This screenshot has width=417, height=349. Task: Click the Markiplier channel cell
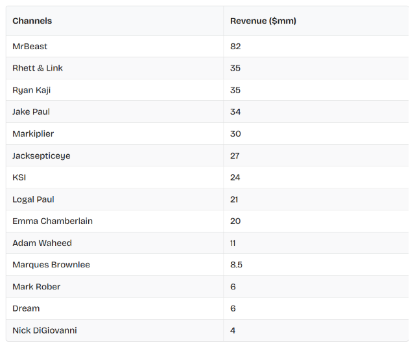(33, 133)
